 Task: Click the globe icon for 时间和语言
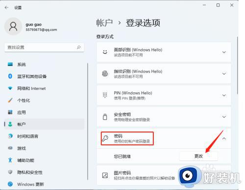[x=10, y=136]
